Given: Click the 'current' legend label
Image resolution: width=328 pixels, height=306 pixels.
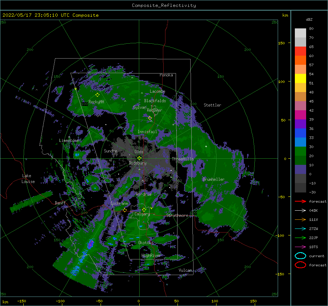Looking at the screenshot, I should [317, 256].
